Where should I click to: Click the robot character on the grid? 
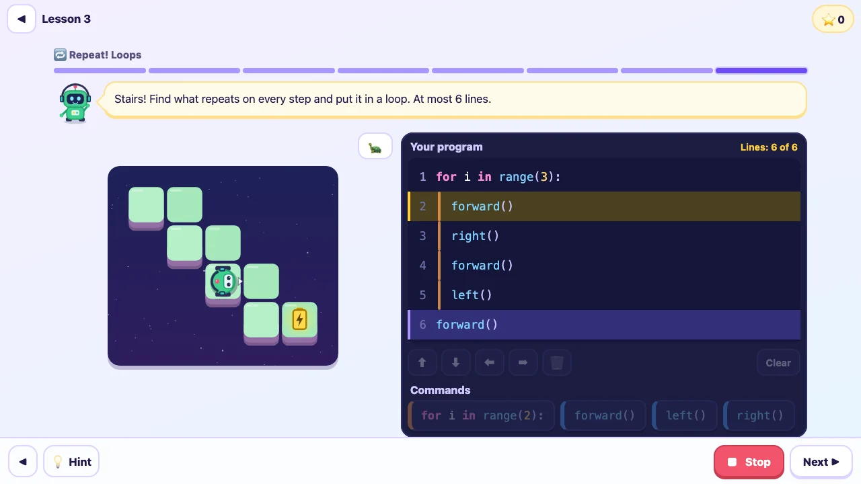click(223, 282)
